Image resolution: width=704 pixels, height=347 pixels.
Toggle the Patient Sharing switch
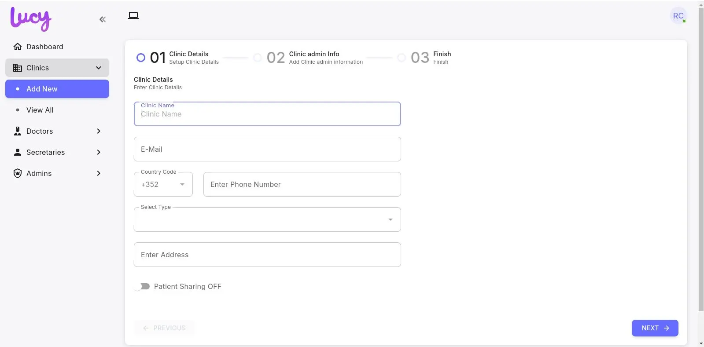(142, 286)
